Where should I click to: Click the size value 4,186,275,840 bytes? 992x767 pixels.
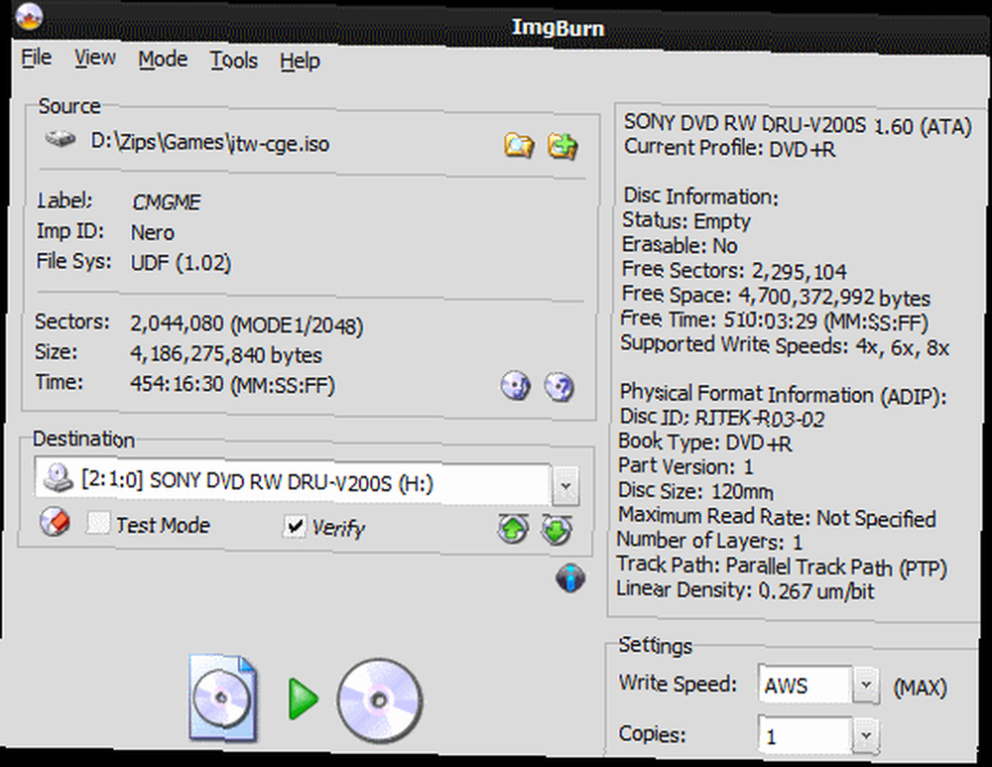tap(226, 354)
